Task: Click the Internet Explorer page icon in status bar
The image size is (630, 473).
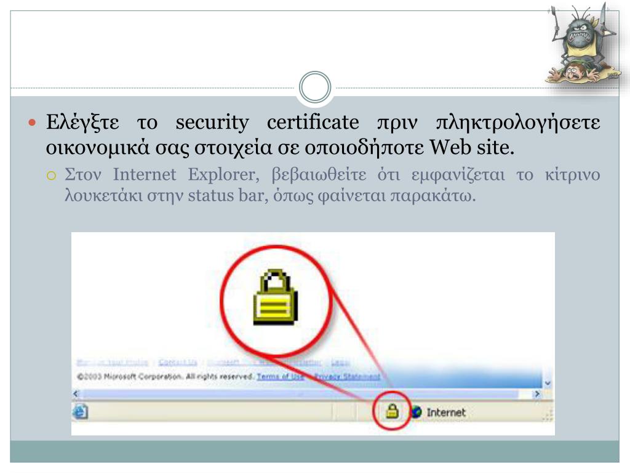Action: coord(80,411)
